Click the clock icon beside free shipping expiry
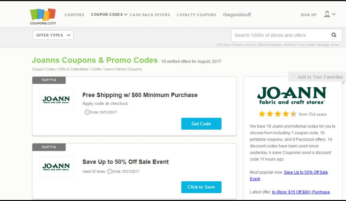The image size is (346, 201). click(x=87, y=112)
